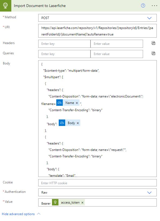Click the request Content-Disposition line

click(87, 150)
